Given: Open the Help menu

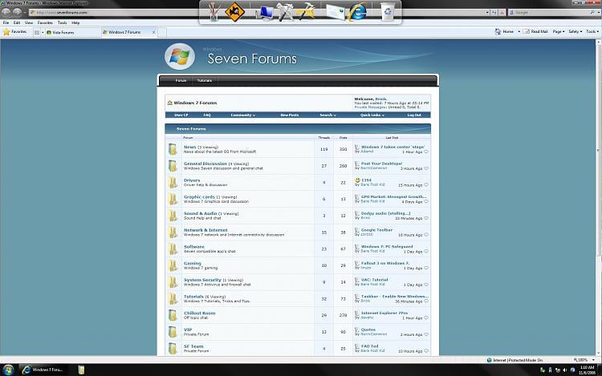Looking at the screenshot, I should pyautogui.click(x=75, y=22).
